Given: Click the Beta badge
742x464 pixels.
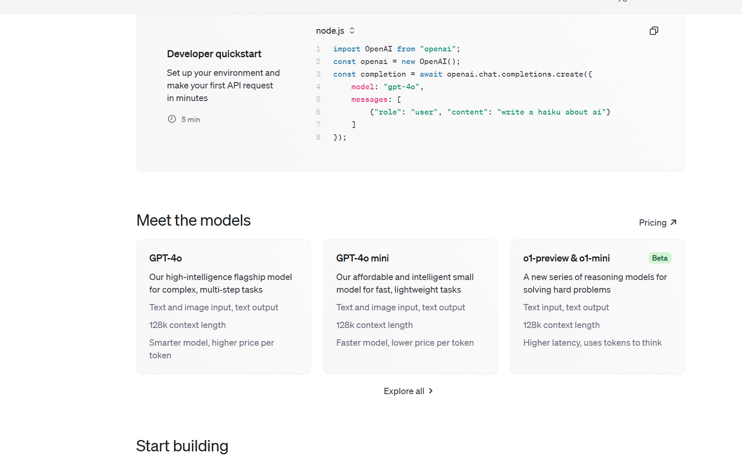Looking at the screenshot, I should point(660,258).
